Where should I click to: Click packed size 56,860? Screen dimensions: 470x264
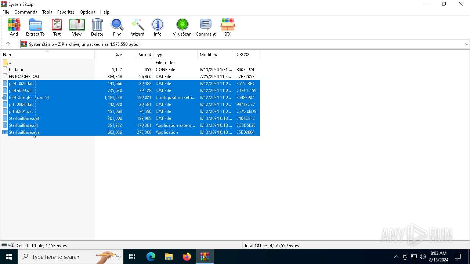[x=145, y=77]
